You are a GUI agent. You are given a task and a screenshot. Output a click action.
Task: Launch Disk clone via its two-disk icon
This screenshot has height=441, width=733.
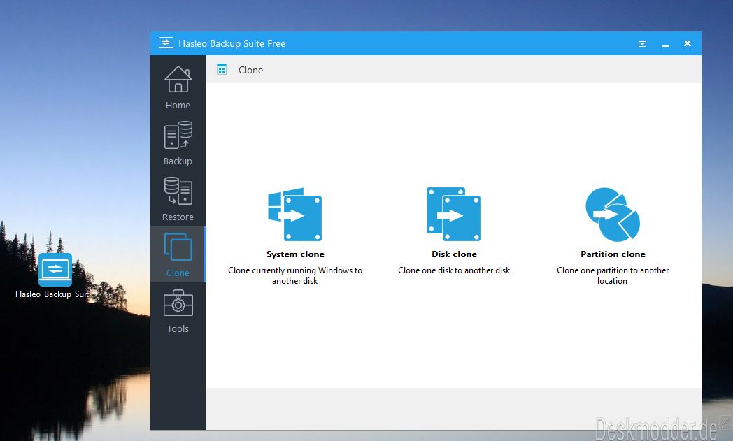pyautogui.click(x=453, y=215)
